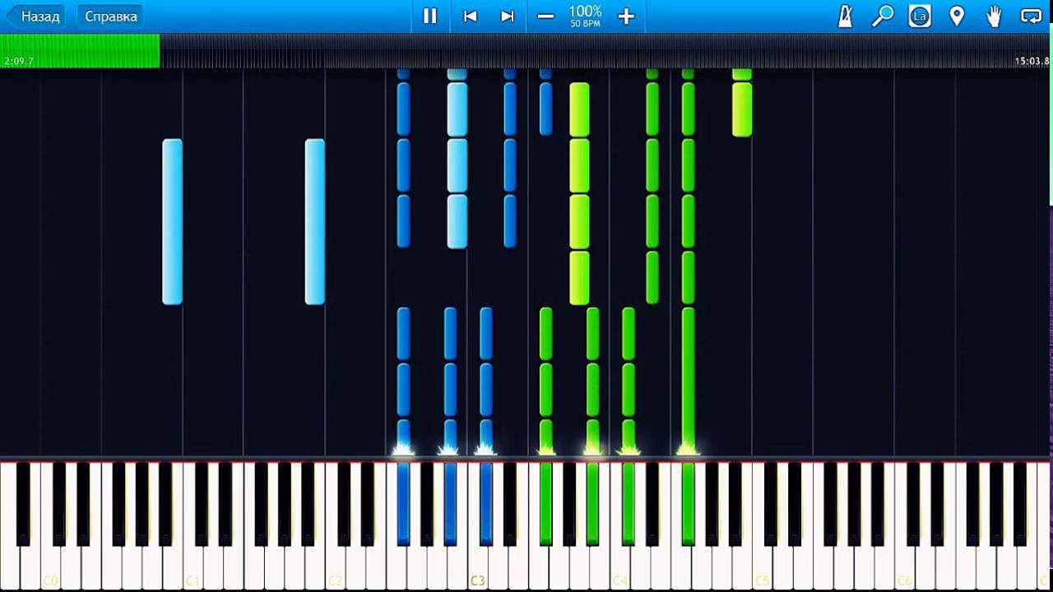Click total time 15:03.8

(x=1032, y=62)
